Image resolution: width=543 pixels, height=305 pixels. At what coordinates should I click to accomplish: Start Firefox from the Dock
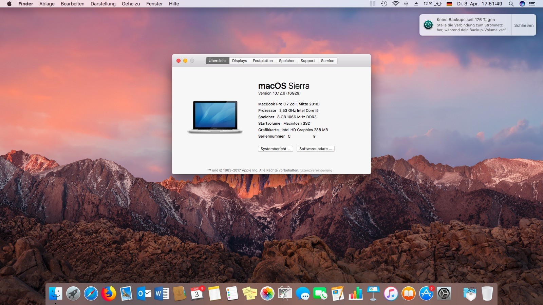click(x=109, y=293)
